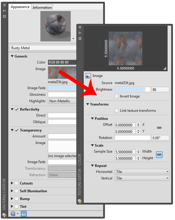Enable the Self Illumination checkbox
Viewport: 175px width, 220px height.
click(x=17, y=191)
